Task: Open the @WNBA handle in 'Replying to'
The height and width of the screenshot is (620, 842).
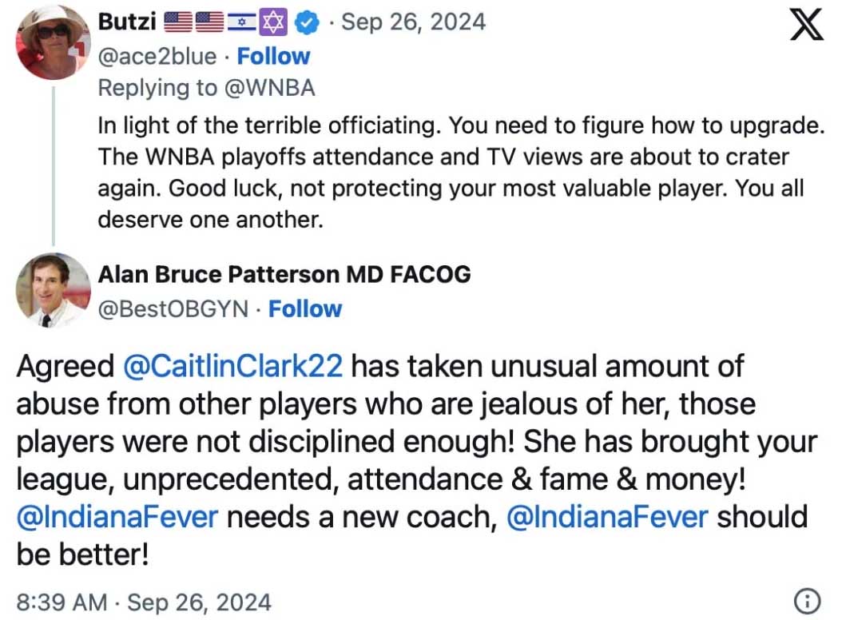Action: 269,88
